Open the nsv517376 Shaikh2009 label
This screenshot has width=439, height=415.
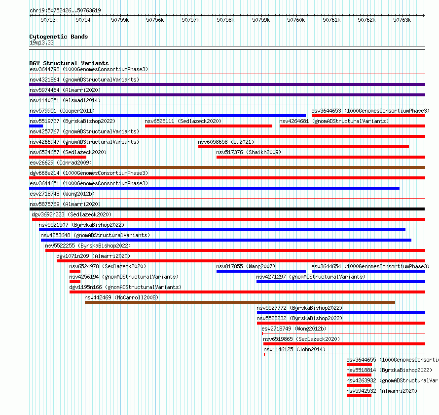pyautogui.click(x=249, y=152)
